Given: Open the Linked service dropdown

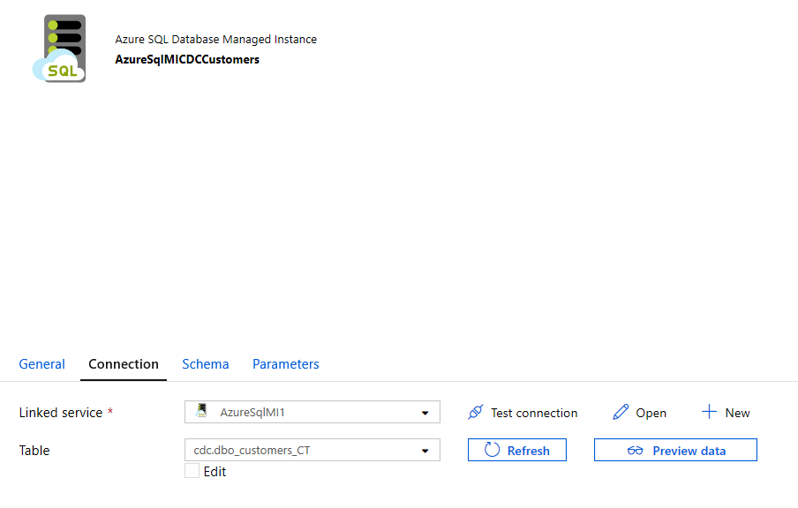Looking at the screenshot, I should tap(425, 412).
